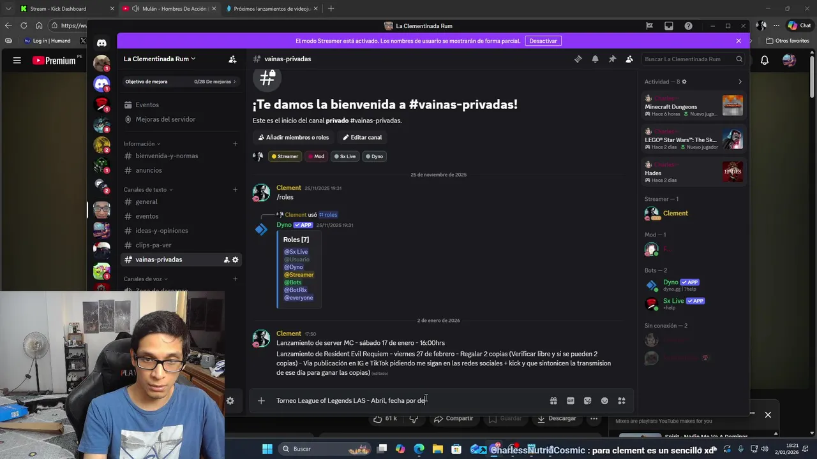Collapse the Canales de texto category
Screen dimensions: 817x459
coord(148,189)
